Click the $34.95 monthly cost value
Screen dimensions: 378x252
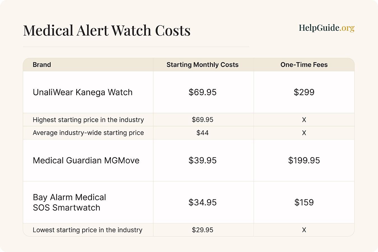202,202
